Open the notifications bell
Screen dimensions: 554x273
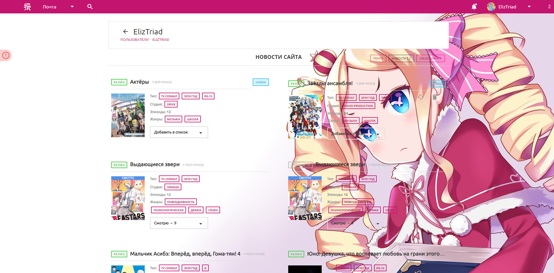coord(474,7)
